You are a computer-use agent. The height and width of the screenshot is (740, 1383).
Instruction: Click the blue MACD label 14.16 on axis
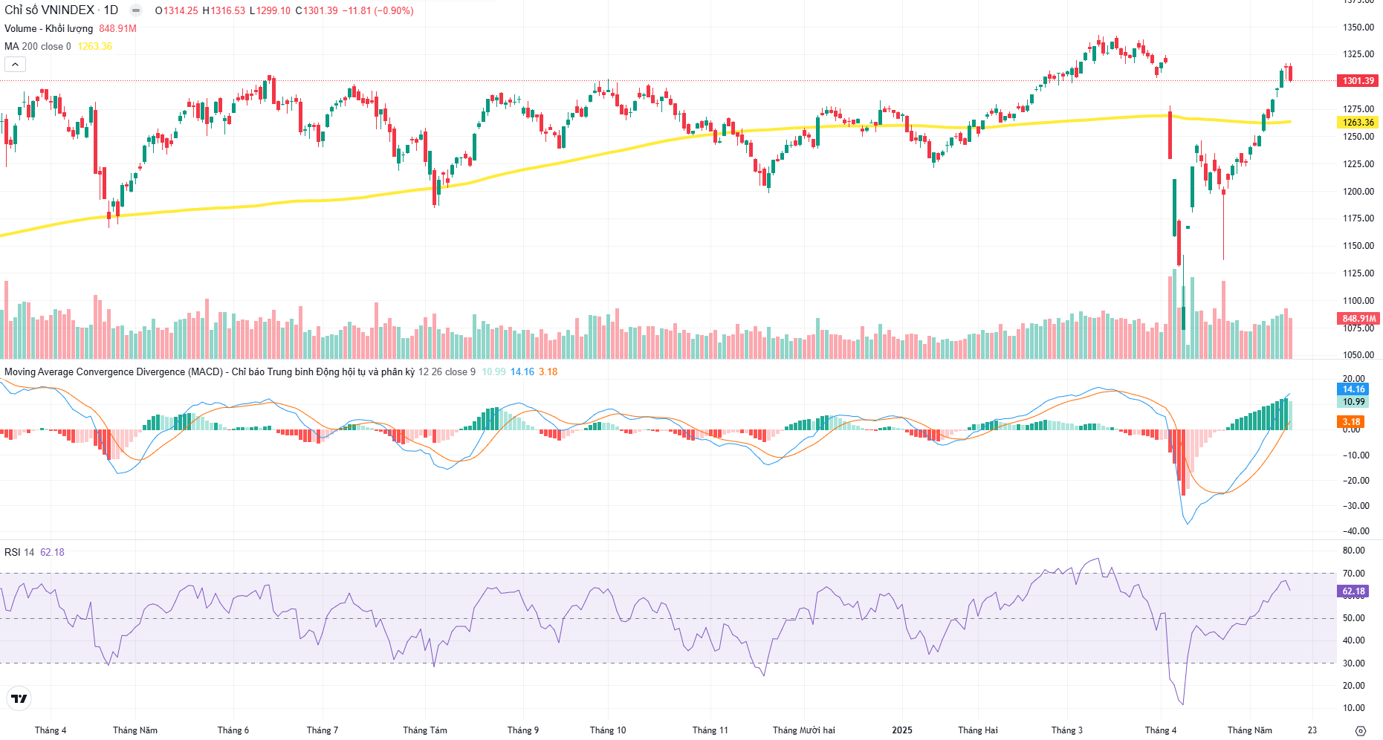click(1353, 389)
